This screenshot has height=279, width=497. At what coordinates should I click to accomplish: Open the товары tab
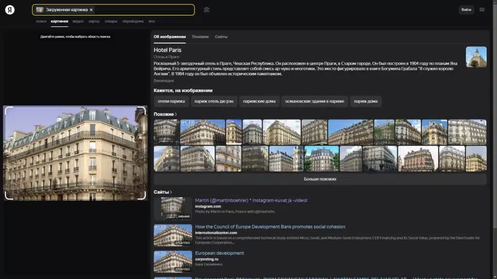click(111, 21)
